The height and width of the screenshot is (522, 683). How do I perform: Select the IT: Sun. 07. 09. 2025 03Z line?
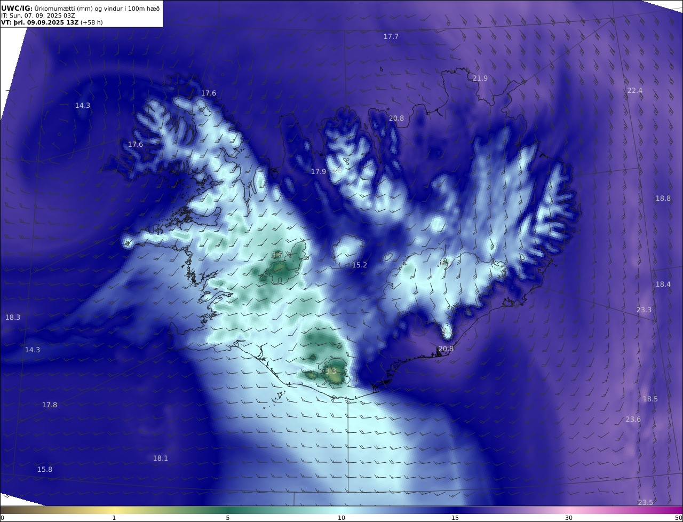pos(38,15)
